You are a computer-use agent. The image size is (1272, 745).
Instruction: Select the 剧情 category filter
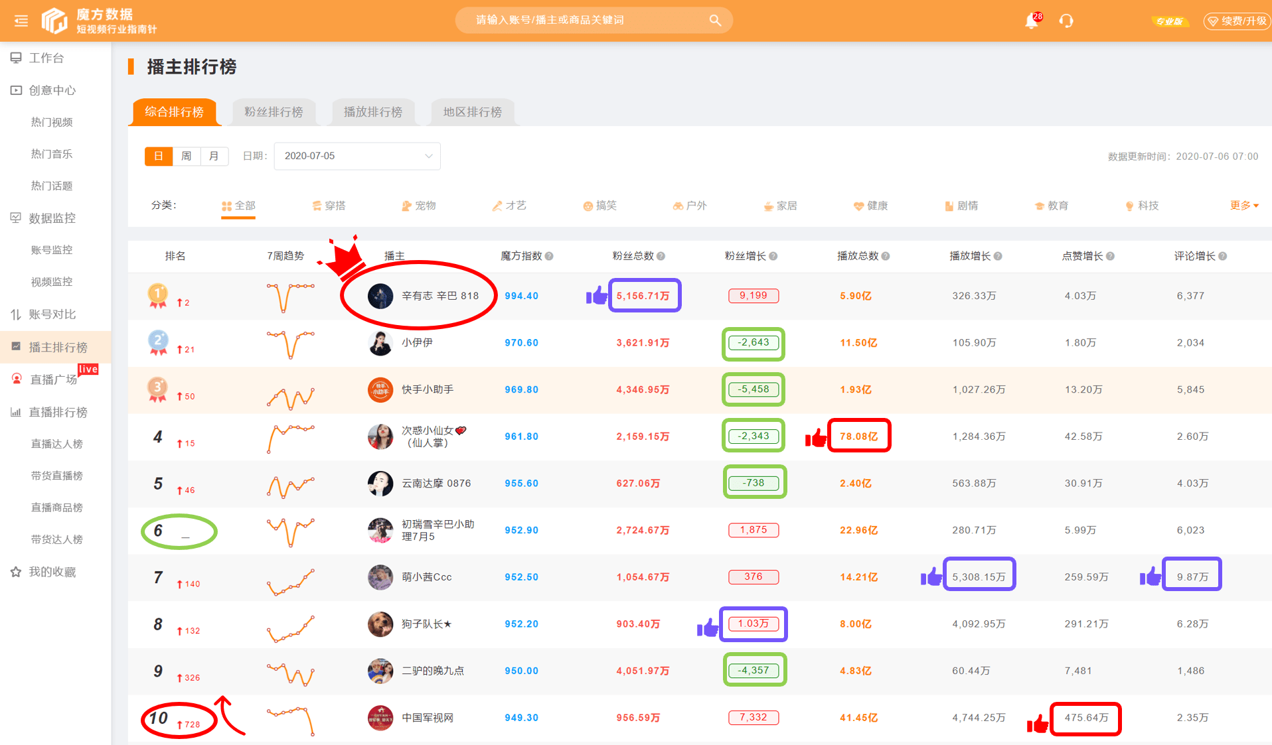point(961,206)
